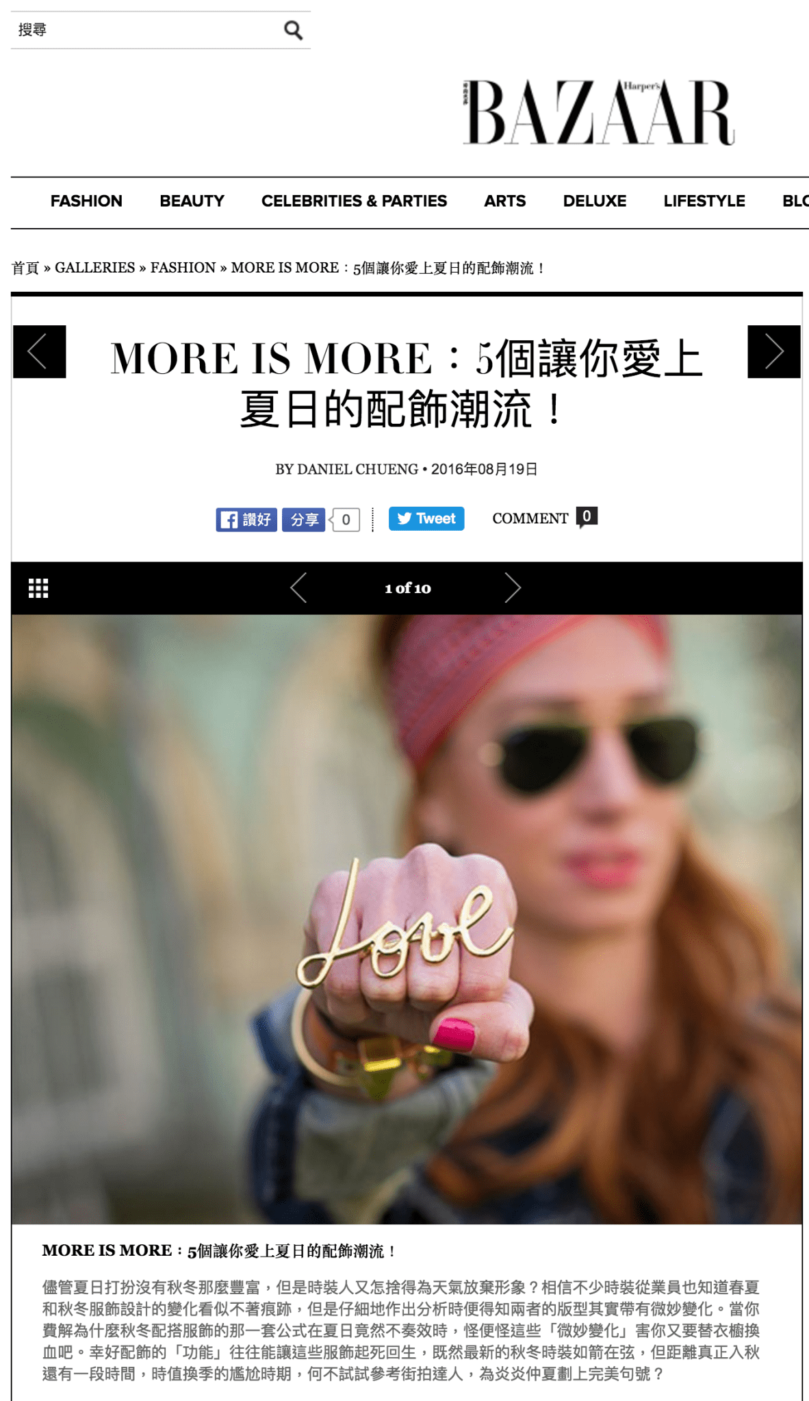Viewport: 809px width, 1401px height.
Task: Click the GALLERIES breadcrumb link
Action: click(x=95, y=268)
